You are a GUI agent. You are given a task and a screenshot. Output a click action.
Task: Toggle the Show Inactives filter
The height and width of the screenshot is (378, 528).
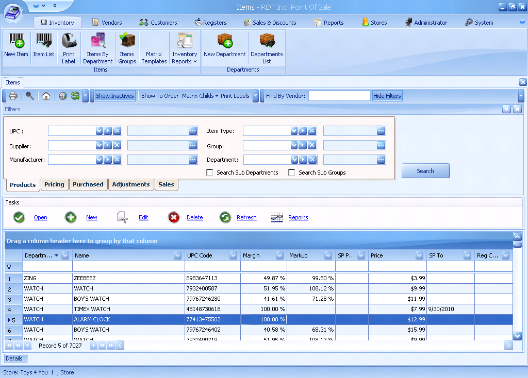(114, 96)
